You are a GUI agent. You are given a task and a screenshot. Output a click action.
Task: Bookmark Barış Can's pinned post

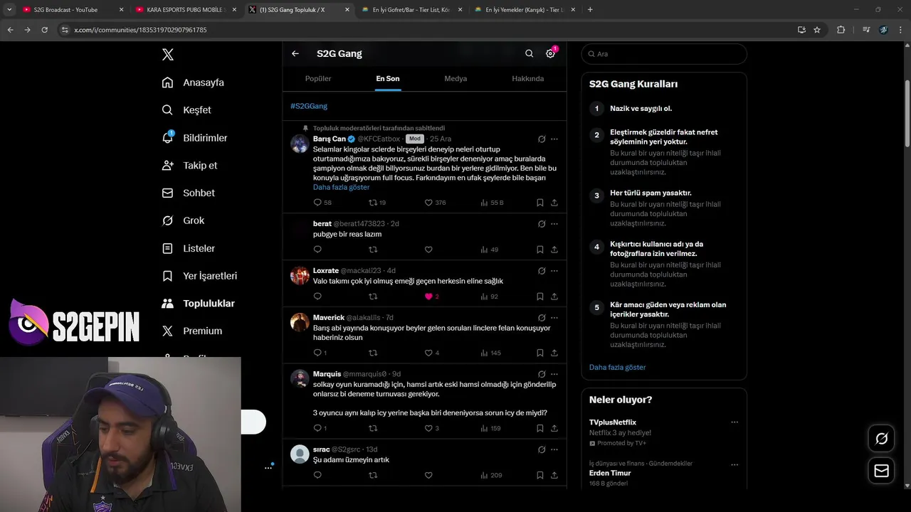(539, 203)
